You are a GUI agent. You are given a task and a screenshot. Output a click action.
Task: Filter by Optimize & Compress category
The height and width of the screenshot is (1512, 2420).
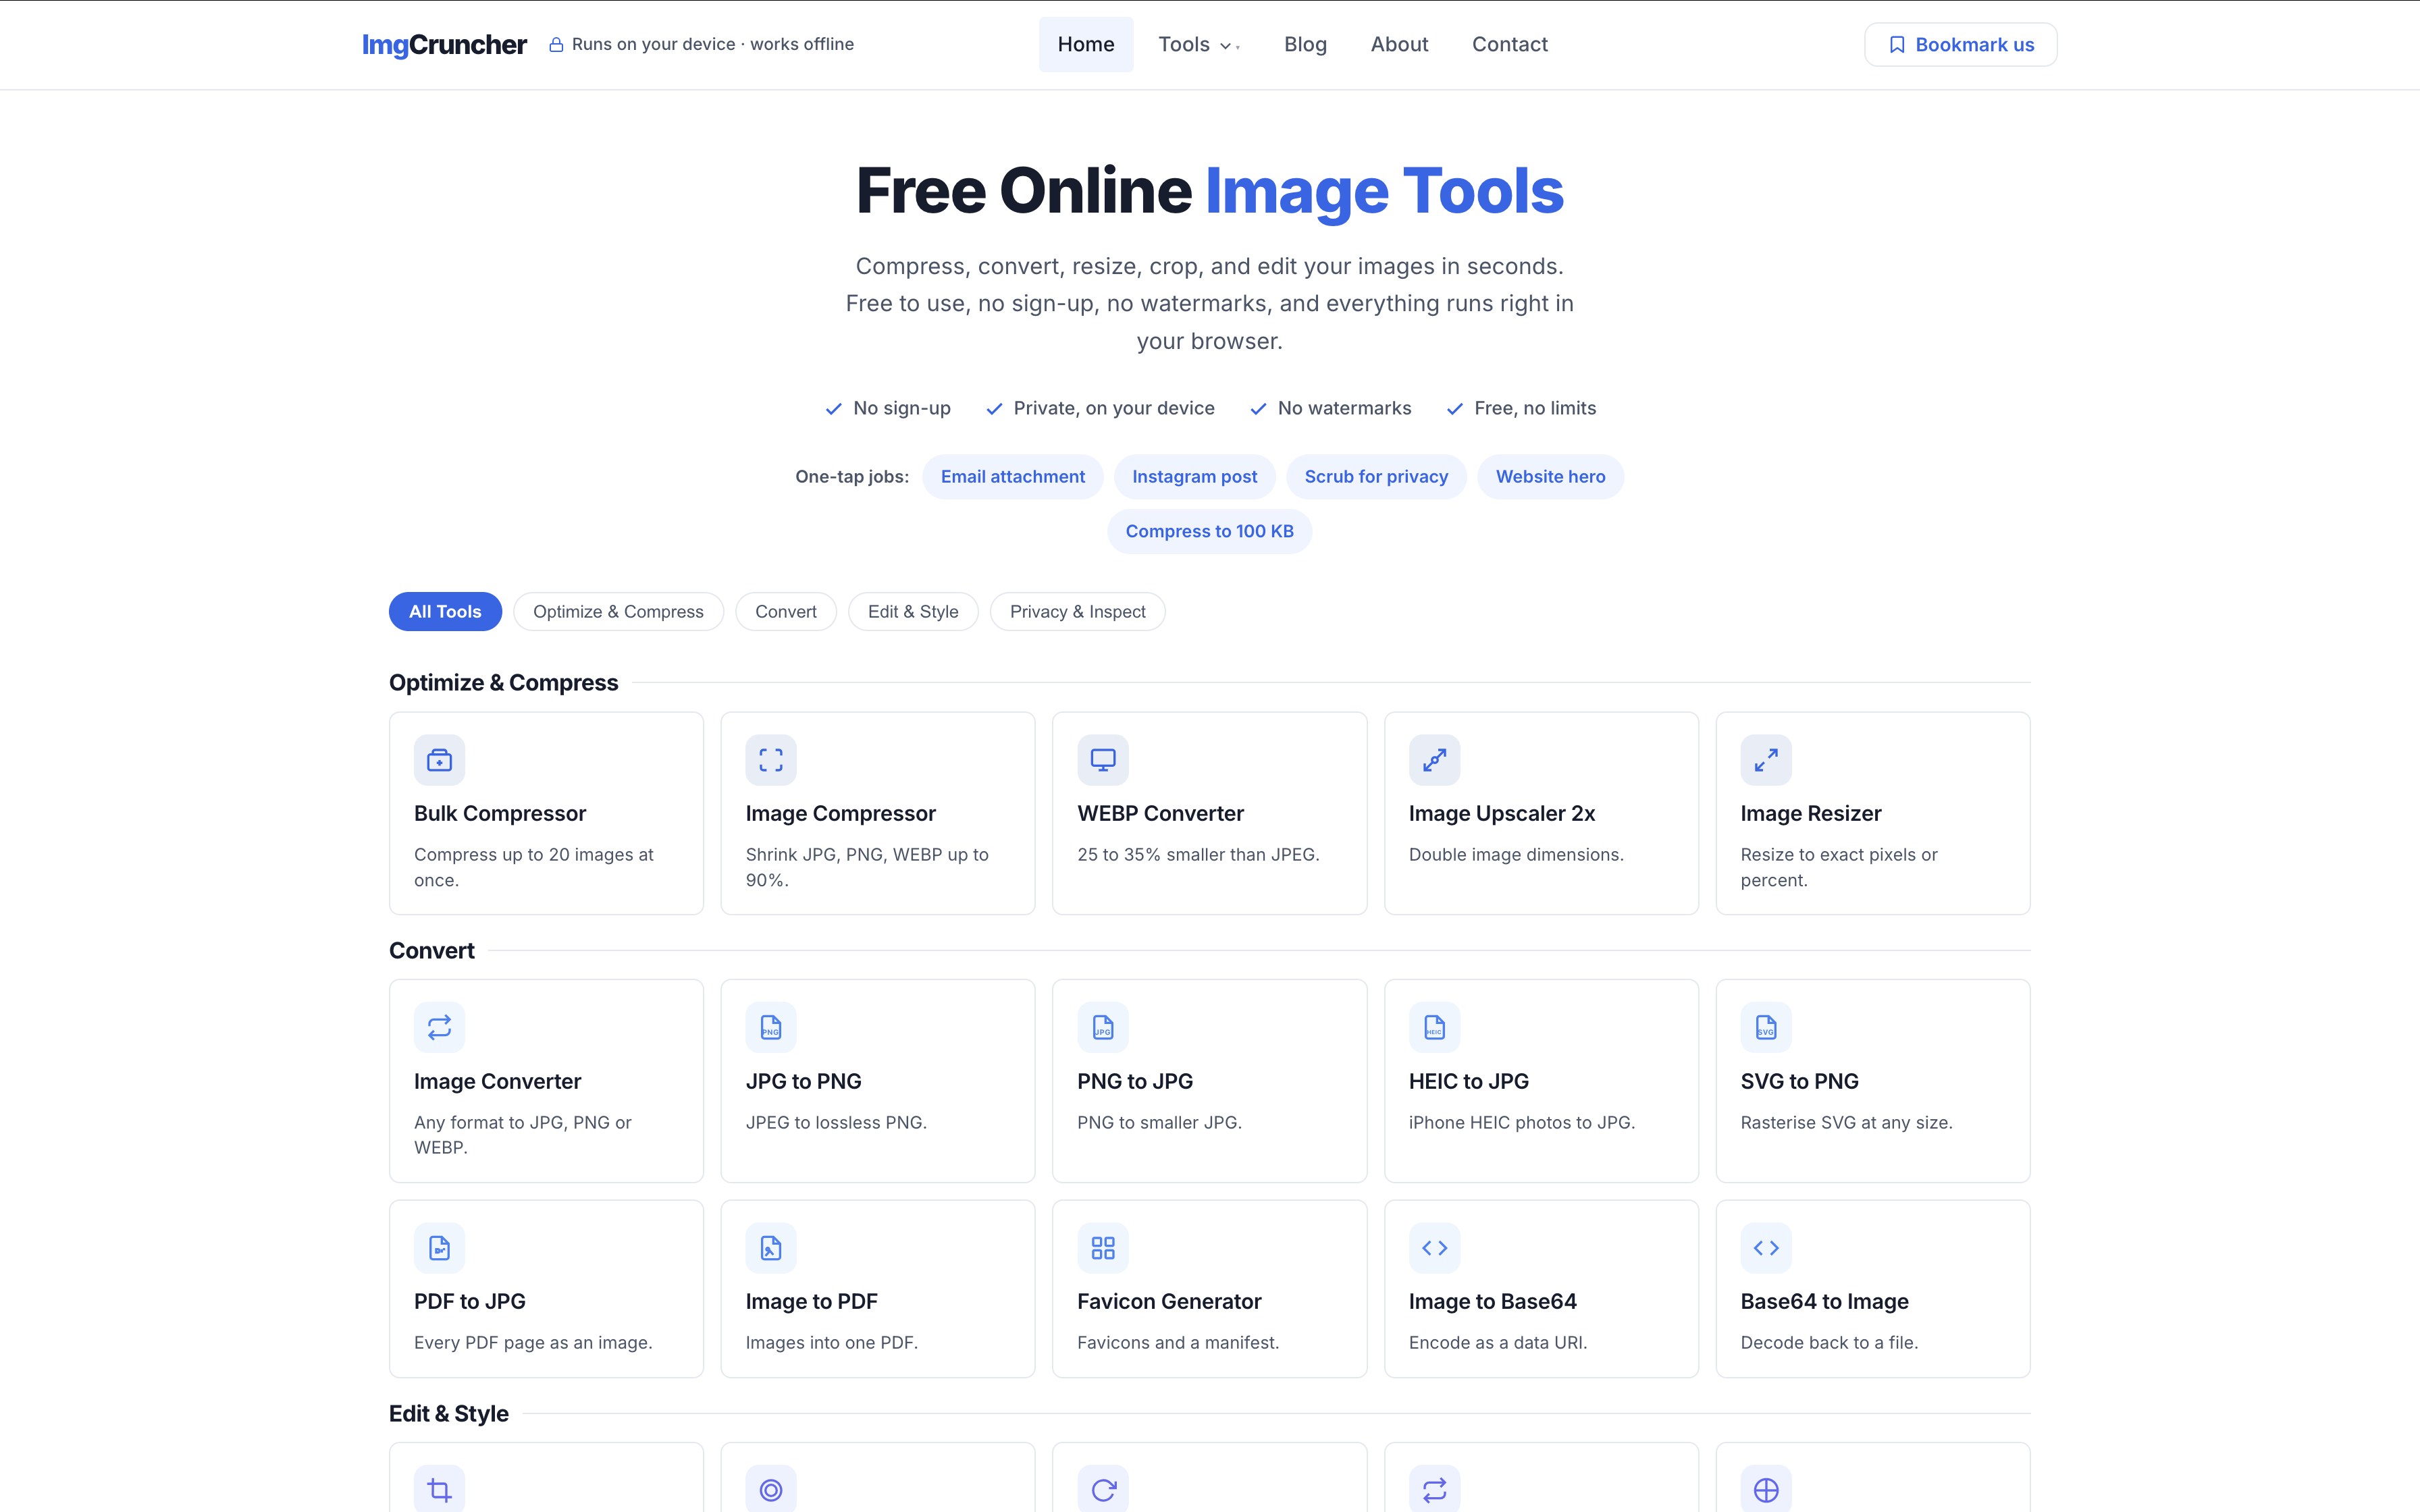618,612
